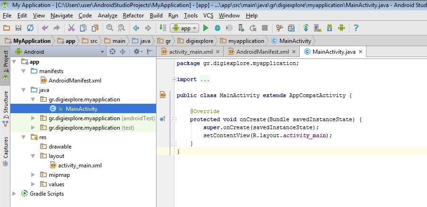427x207 pixels.
Task: Open the app run configuration dropdown
Action: [184, 28]
